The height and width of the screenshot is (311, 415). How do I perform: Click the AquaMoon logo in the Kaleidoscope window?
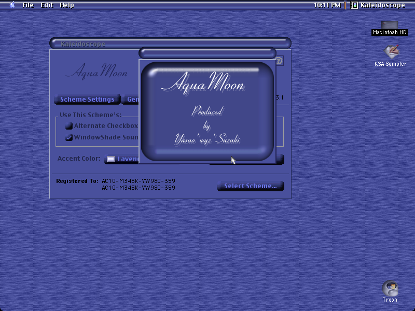pos(96,72)
